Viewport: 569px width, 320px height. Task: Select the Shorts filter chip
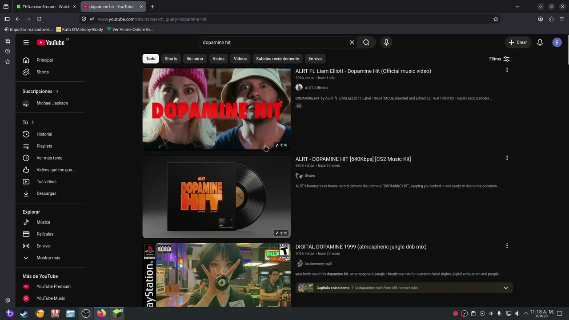[171, 59]
